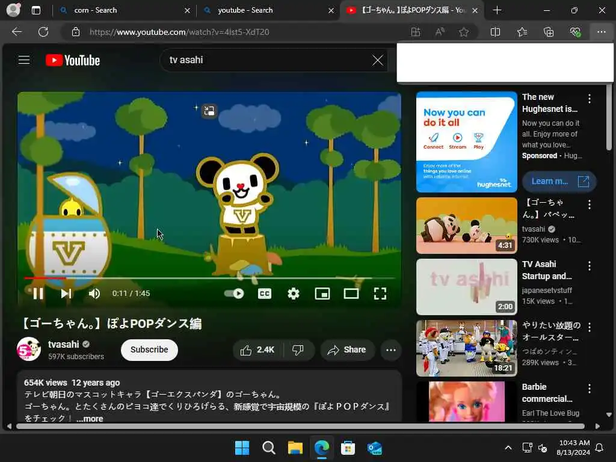The width and height of the screenshot is (616, 462).
Task: Open options for Barbie commercial video
Action: coord(590,389)
